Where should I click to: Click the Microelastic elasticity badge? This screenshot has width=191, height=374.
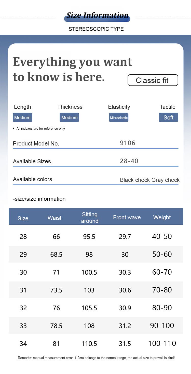[119, 118]
